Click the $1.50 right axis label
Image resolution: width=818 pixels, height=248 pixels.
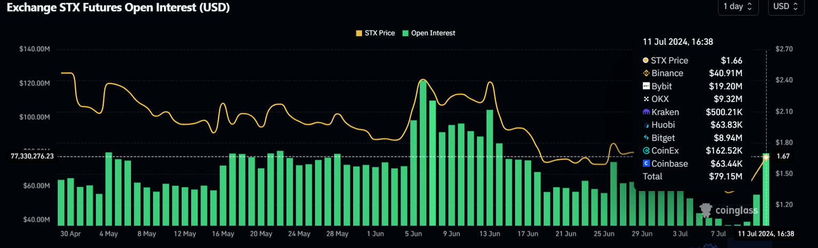[x=785, y=173]
